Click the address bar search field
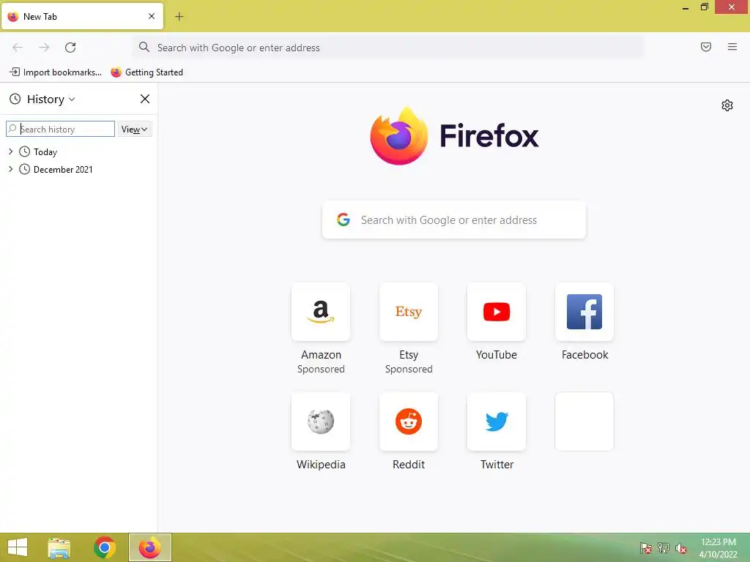This screenshot has width=750, height=562. click(388, 48)
